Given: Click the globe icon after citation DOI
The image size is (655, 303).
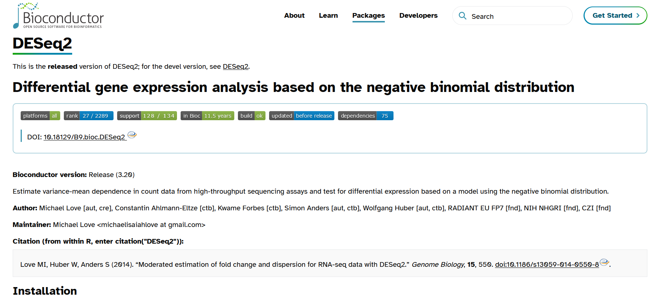Looking at the screenshot, I should tap(604, 262).
